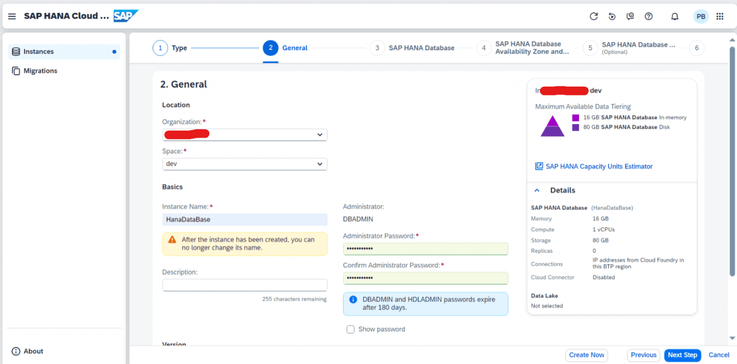The height and width of the screenshot is (364, 737).
Task: Click the PB user avatar
Action: point(701,16)
